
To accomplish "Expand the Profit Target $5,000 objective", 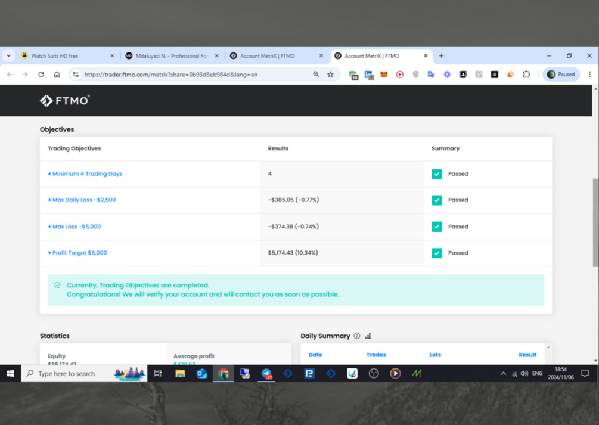I will [x=77, y=253].
